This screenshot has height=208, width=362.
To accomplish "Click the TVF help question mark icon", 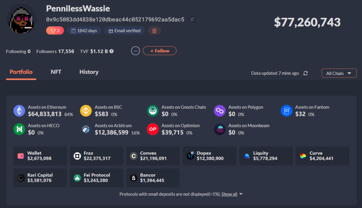I will pos(111,51).
